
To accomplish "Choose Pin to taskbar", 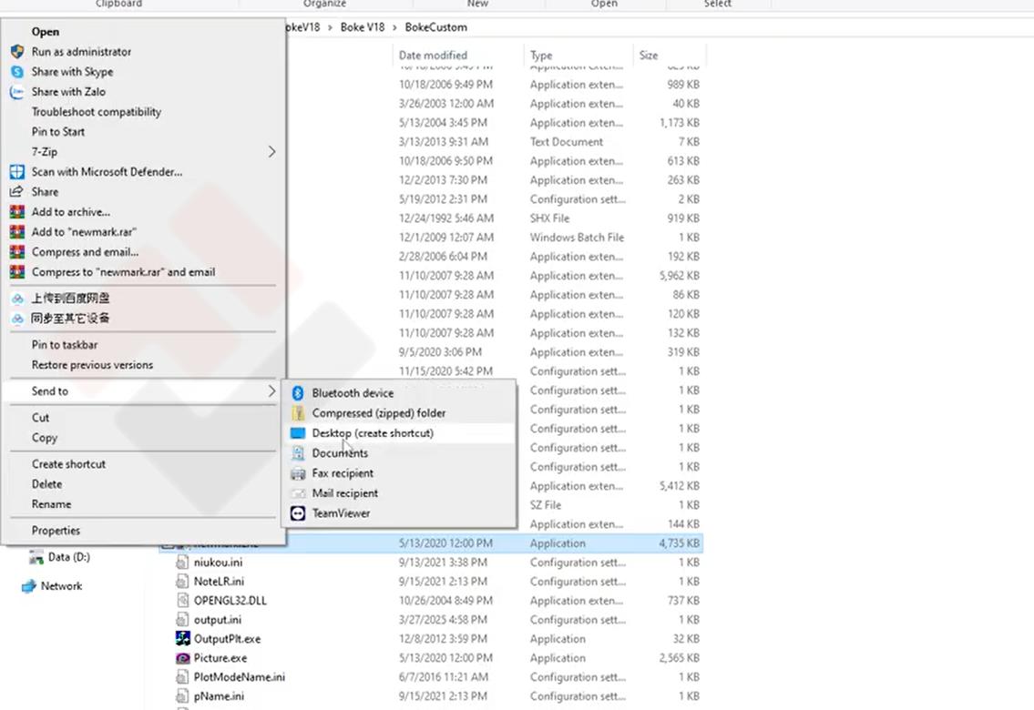I will click(65, 345).
